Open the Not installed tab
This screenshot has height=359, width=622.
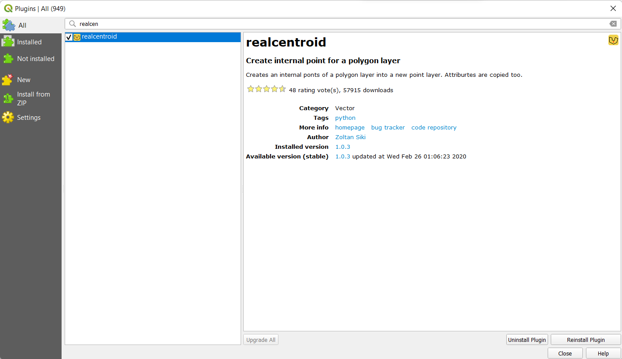(x=36, y=59)
